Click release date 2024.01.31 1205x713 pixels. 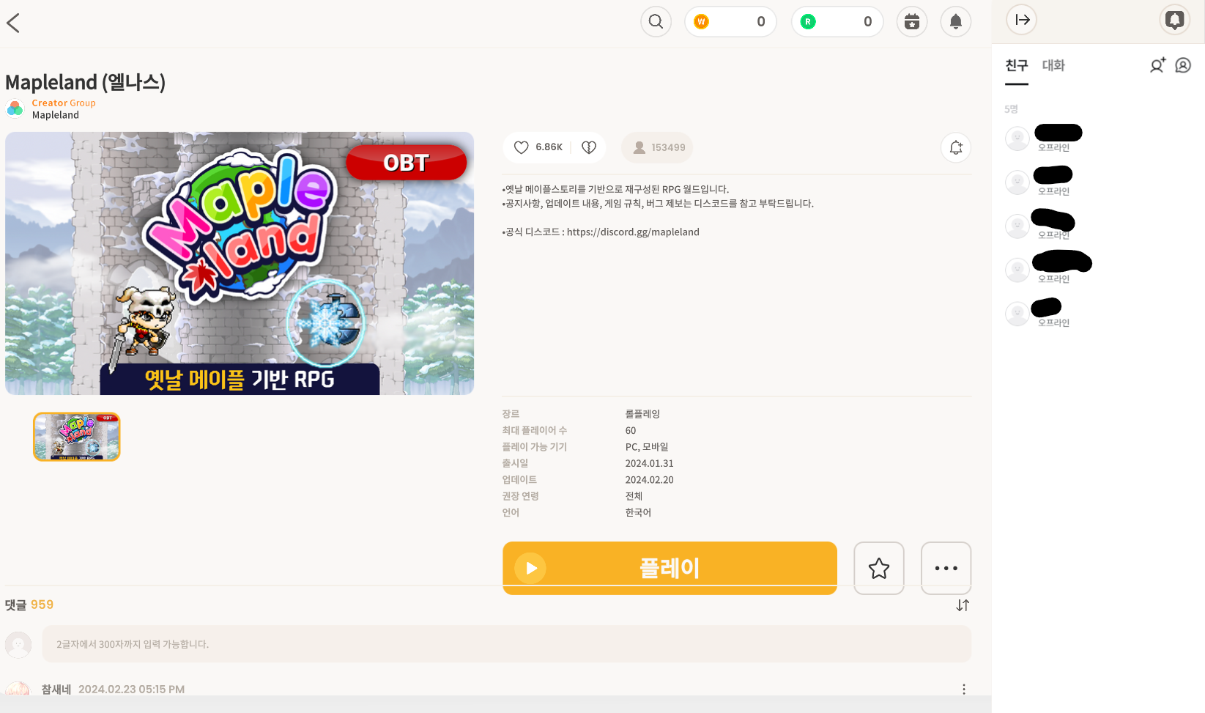[649, 463]
